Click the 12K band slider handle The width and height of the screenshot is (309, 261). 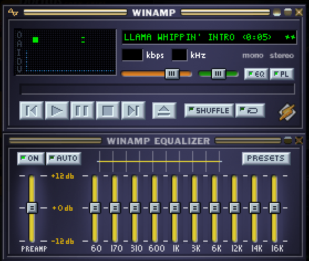coord(234,208)
